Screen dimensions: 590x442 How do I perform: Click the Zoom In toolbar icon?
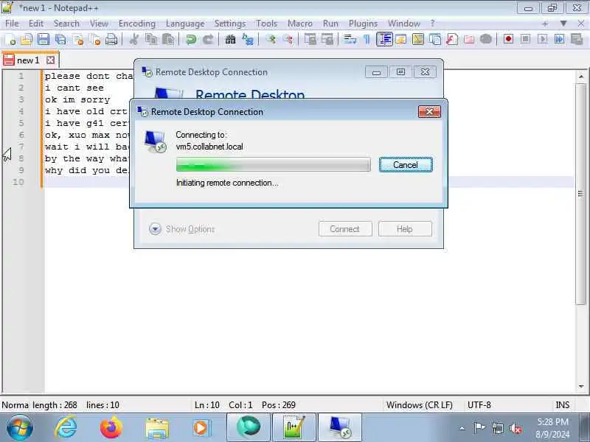tap(271, 39)
